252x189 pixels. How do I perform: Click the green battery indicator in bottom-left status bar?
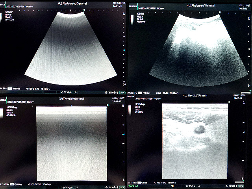point(122,187)
